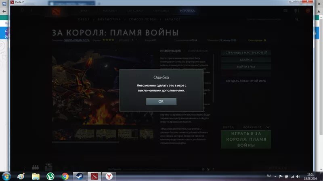This screenshot has height=181, width=323.
Task: Click the star rating of the game
Action: 108,40
